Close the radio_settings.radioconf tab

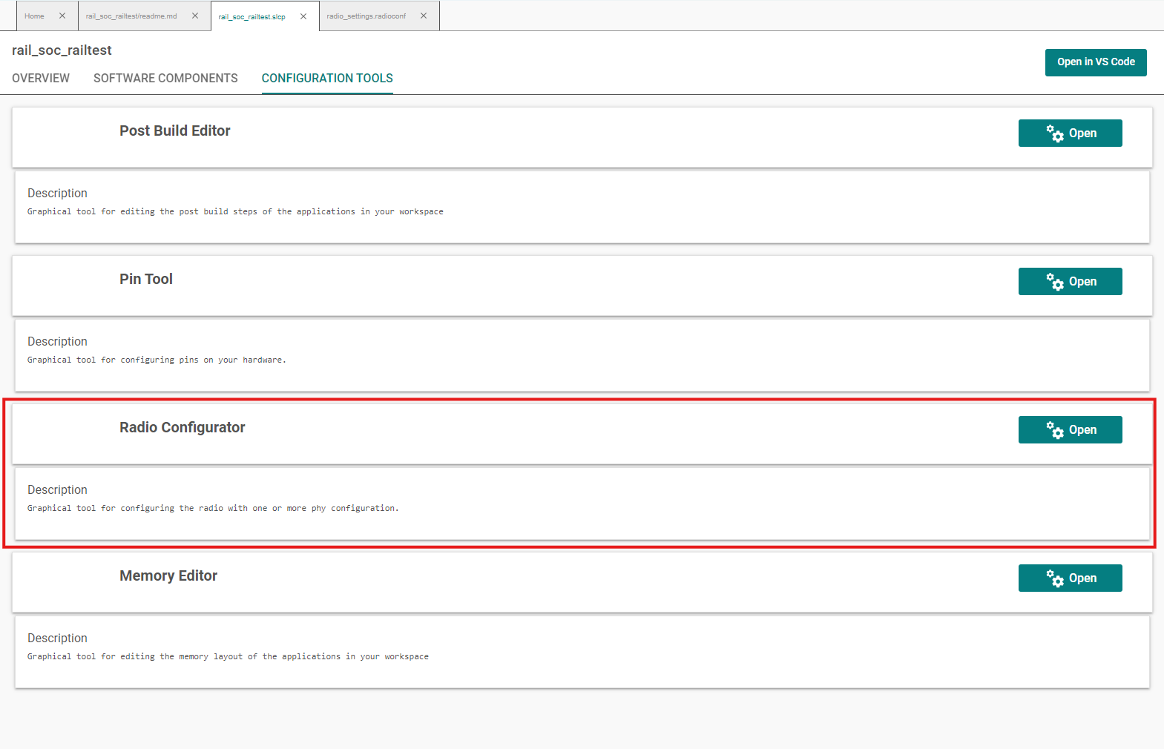(424, 16)
